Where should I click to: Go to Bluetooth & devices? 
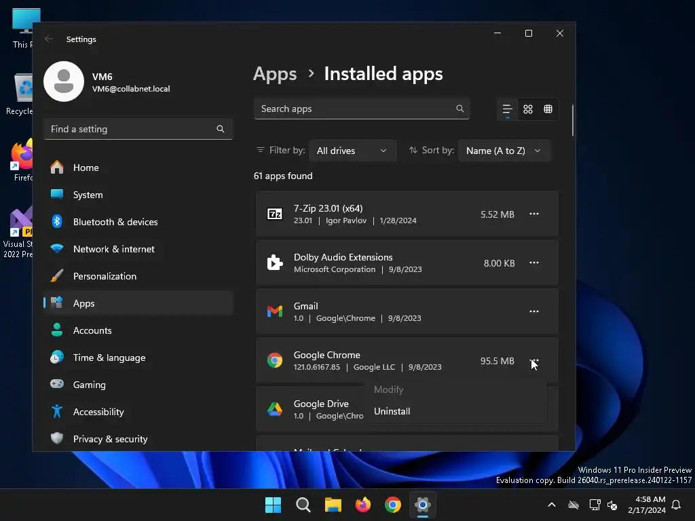(x=138, y=222)
